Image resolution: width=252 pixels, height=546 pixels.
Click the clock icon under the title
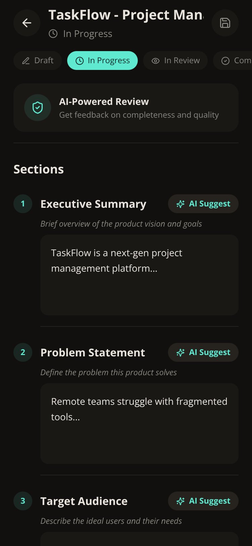click(53, 34)
